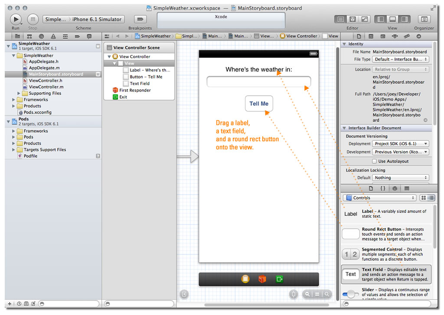The width and height of the screenshot is (444, 315).
Task: Select the scheme iPhone 6.1 Simulator
Action: [x=97, y=19]
